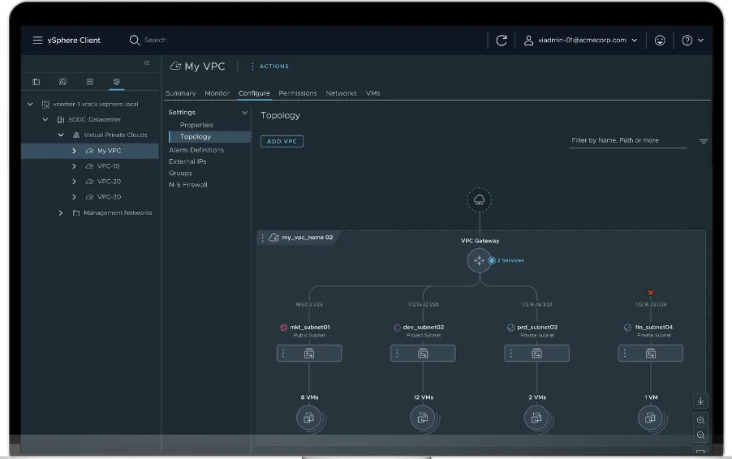Open Groups settings
The image size is (732, 459).
tap(181, 173)
